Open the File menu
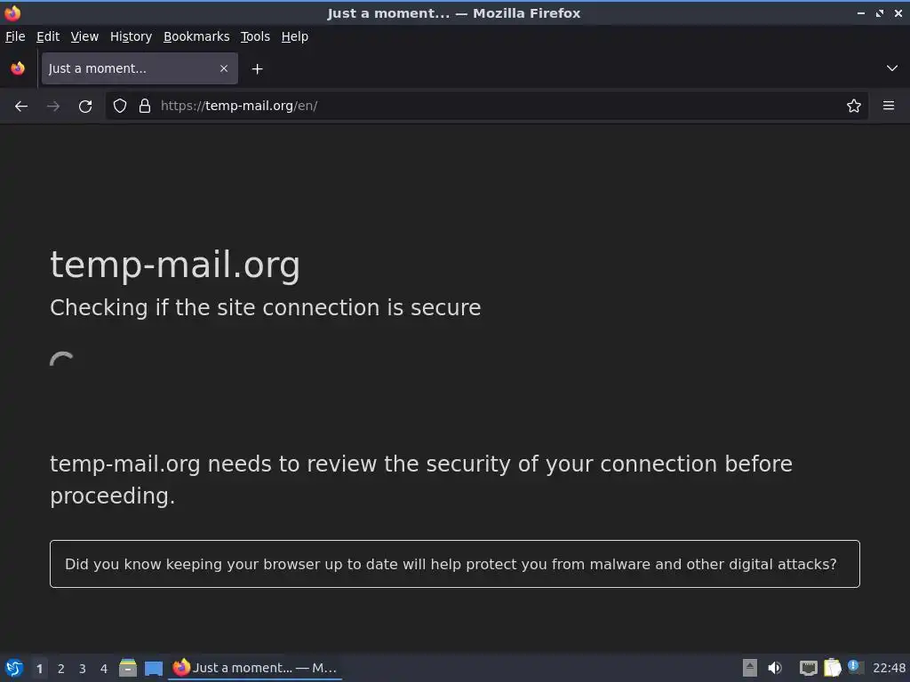This screenshot has width=910, height=682. pos(15,36)
